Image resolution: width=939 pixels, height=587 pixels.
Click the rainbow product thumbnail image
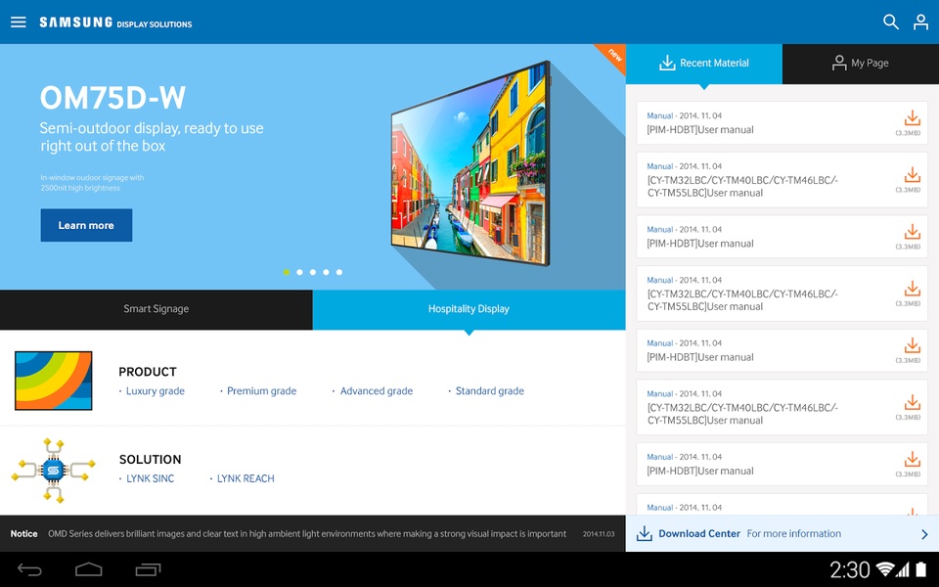[x=53, y=381]
